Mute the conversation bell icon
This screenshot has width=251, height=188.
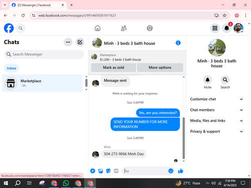coord(207,80)
